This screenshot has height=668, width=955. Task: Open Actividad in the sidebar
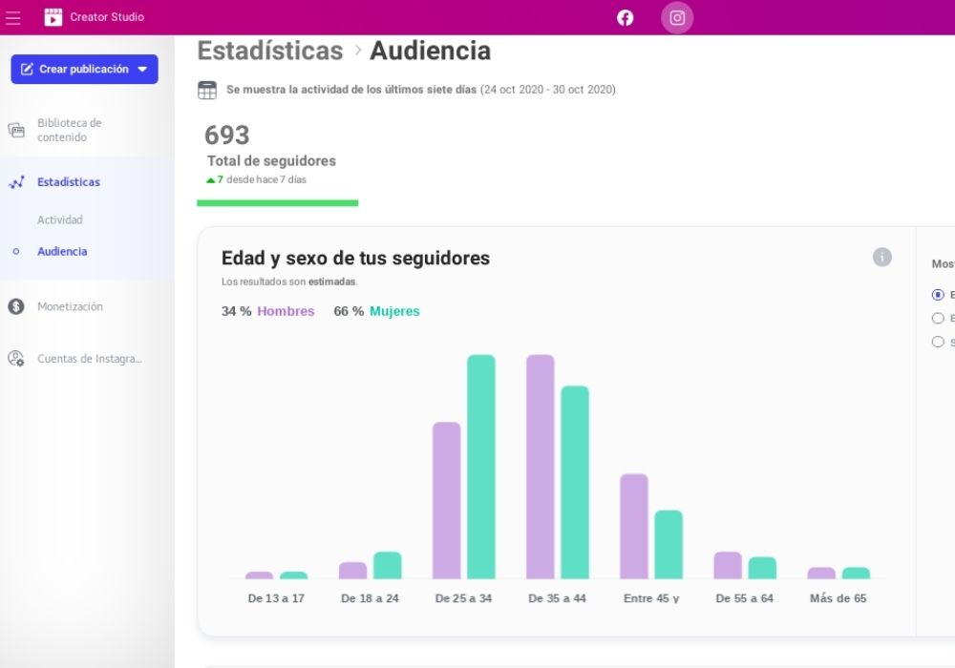(60, 219)
